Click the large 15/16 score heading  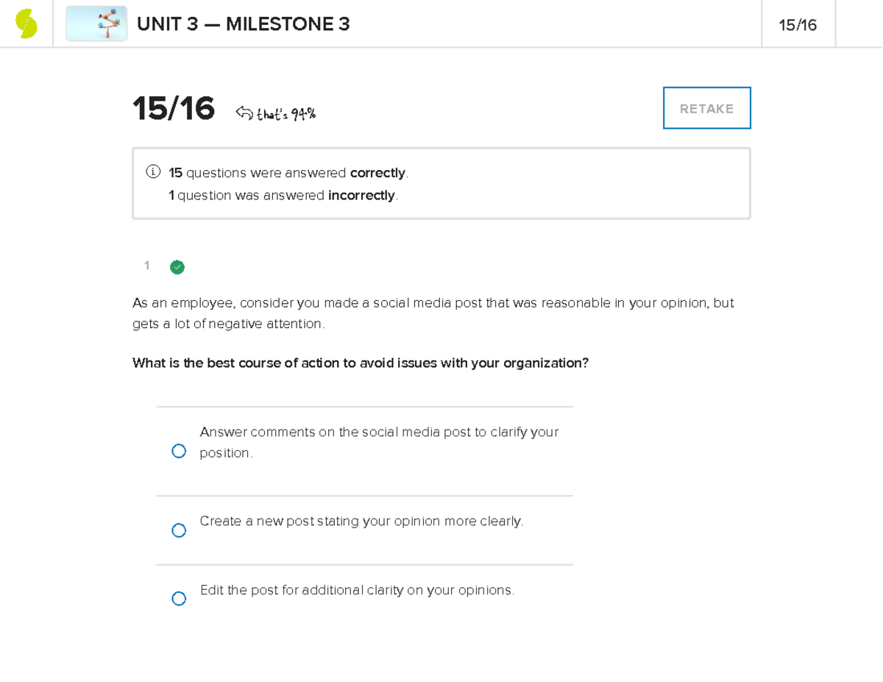pyautogui.click(x=174, y=109)
